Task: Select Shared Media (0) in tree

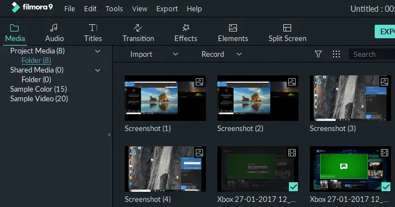Action: click(x=37, y=70)
